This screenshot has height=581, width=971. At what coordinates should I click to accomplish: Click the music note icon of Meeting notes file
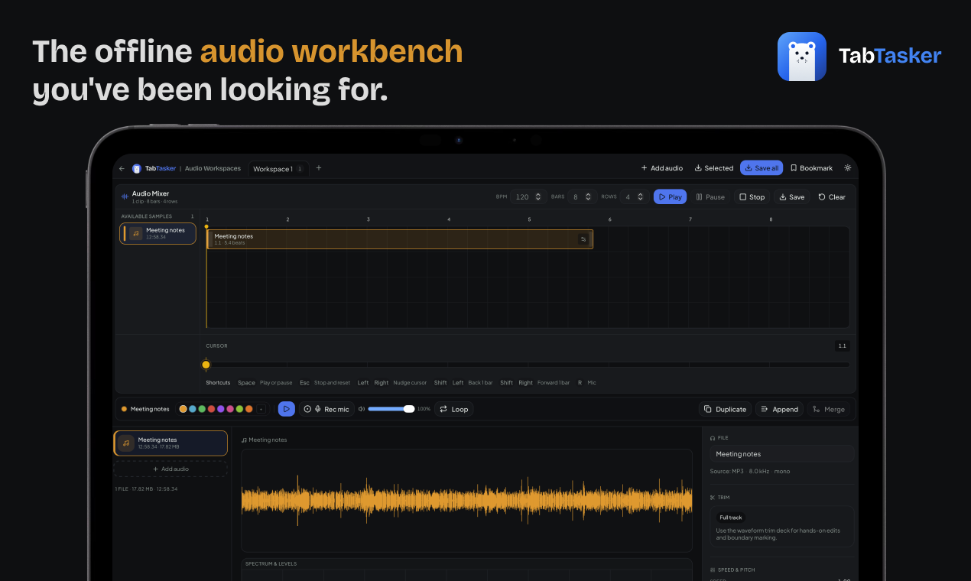(x=126, y=443)
